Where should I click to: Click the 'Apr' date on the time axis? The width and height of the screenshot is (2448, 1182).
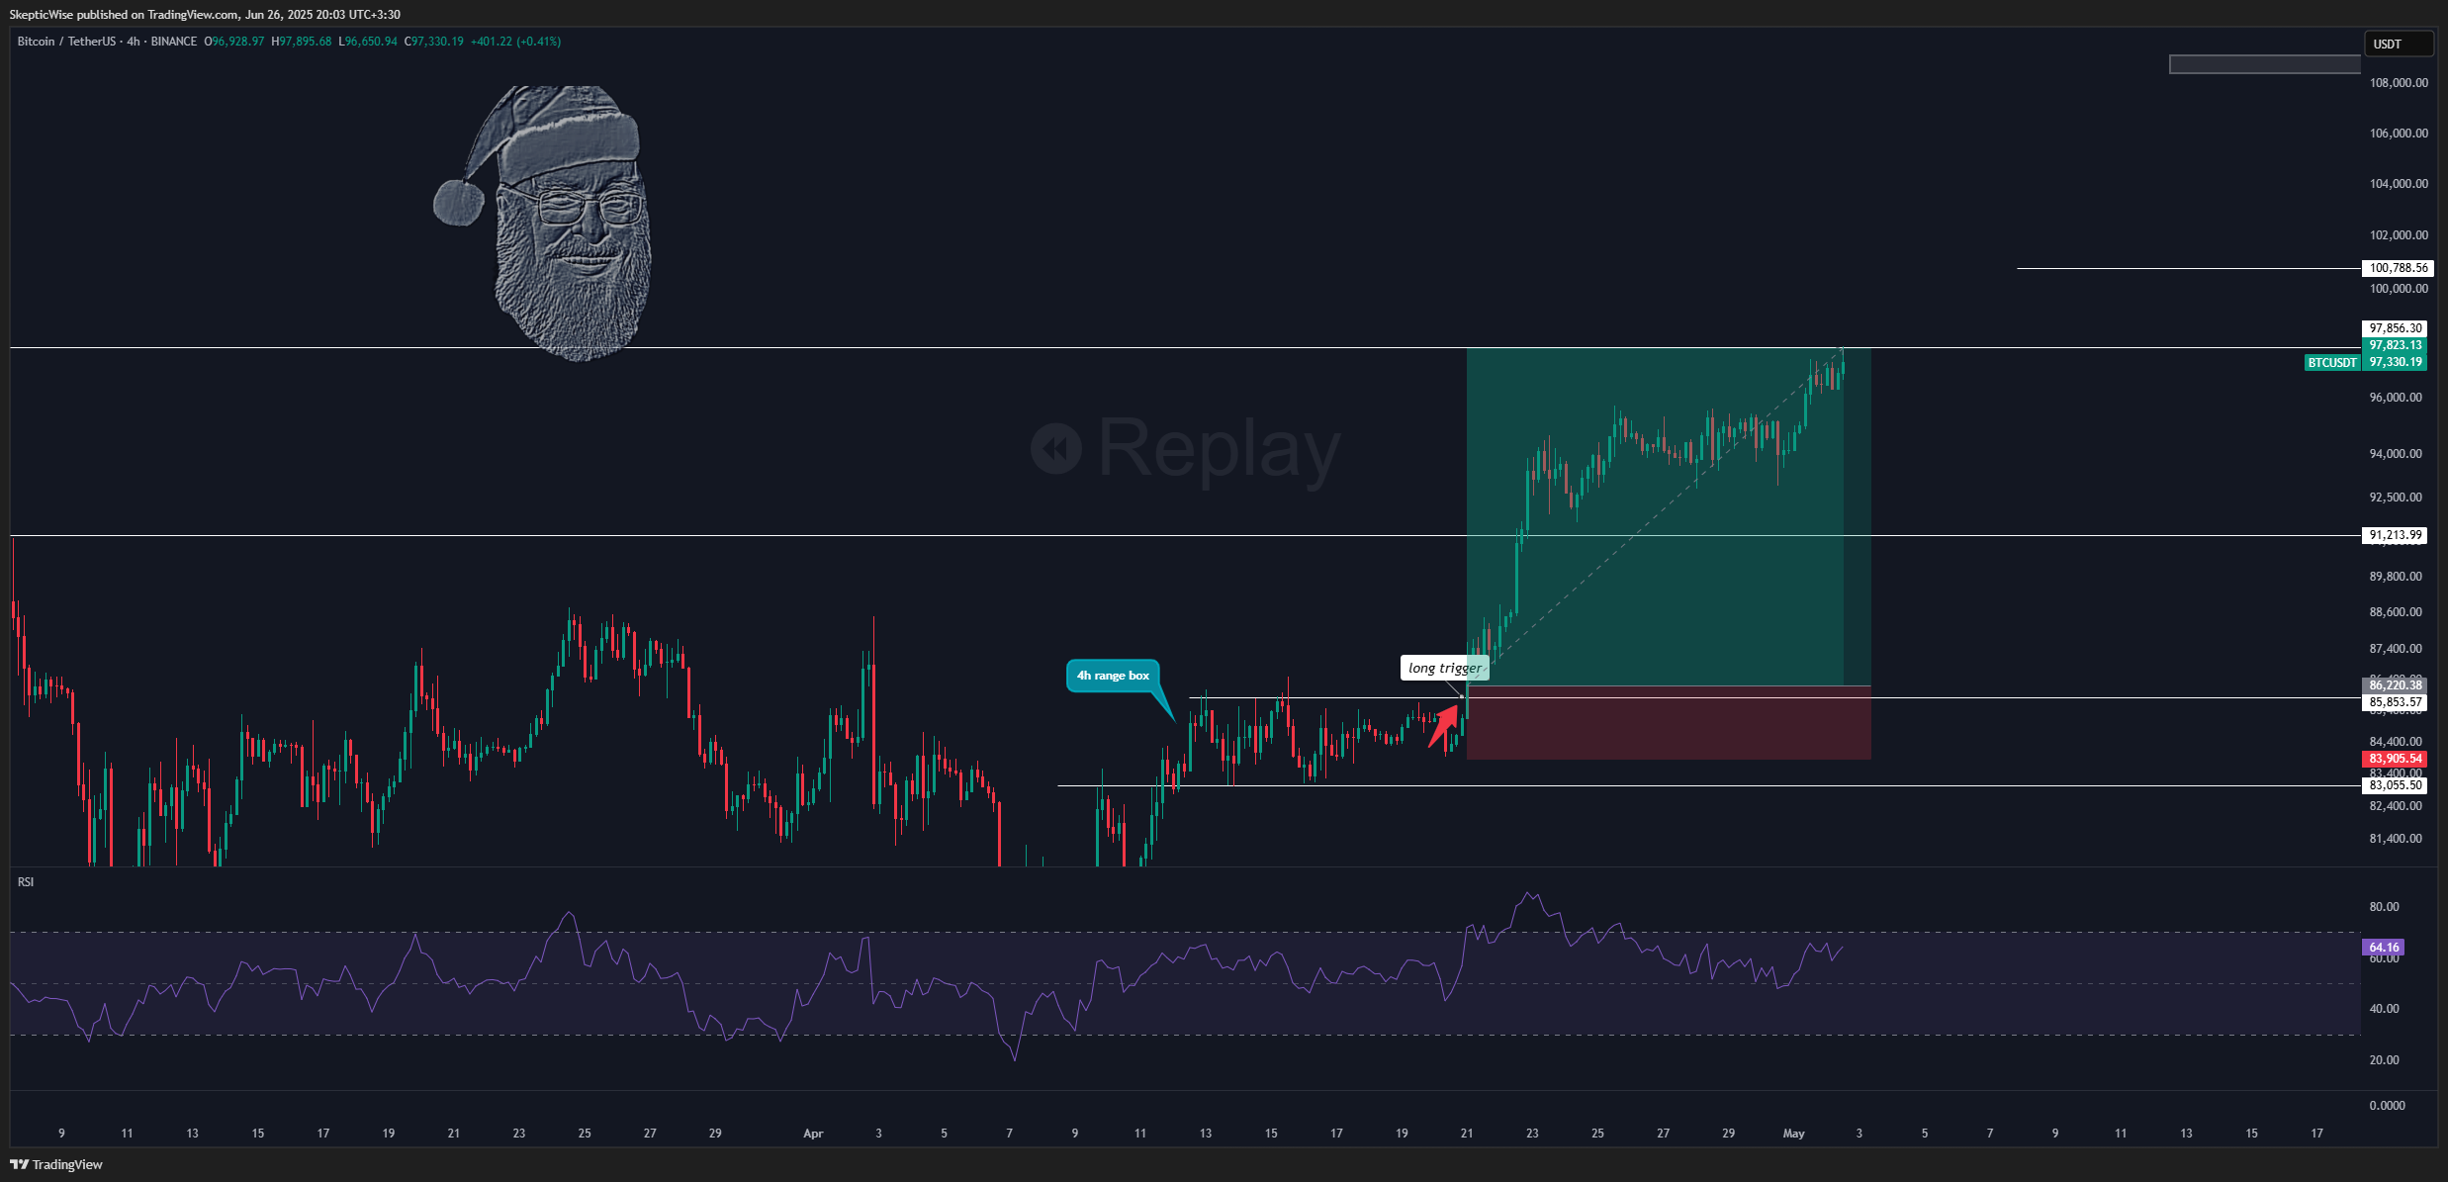point(813,1134)
